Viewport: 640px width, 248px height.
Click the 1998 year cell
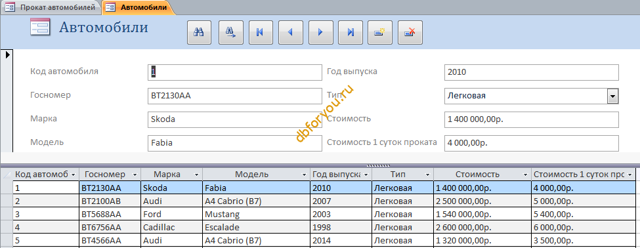[341, 227]
